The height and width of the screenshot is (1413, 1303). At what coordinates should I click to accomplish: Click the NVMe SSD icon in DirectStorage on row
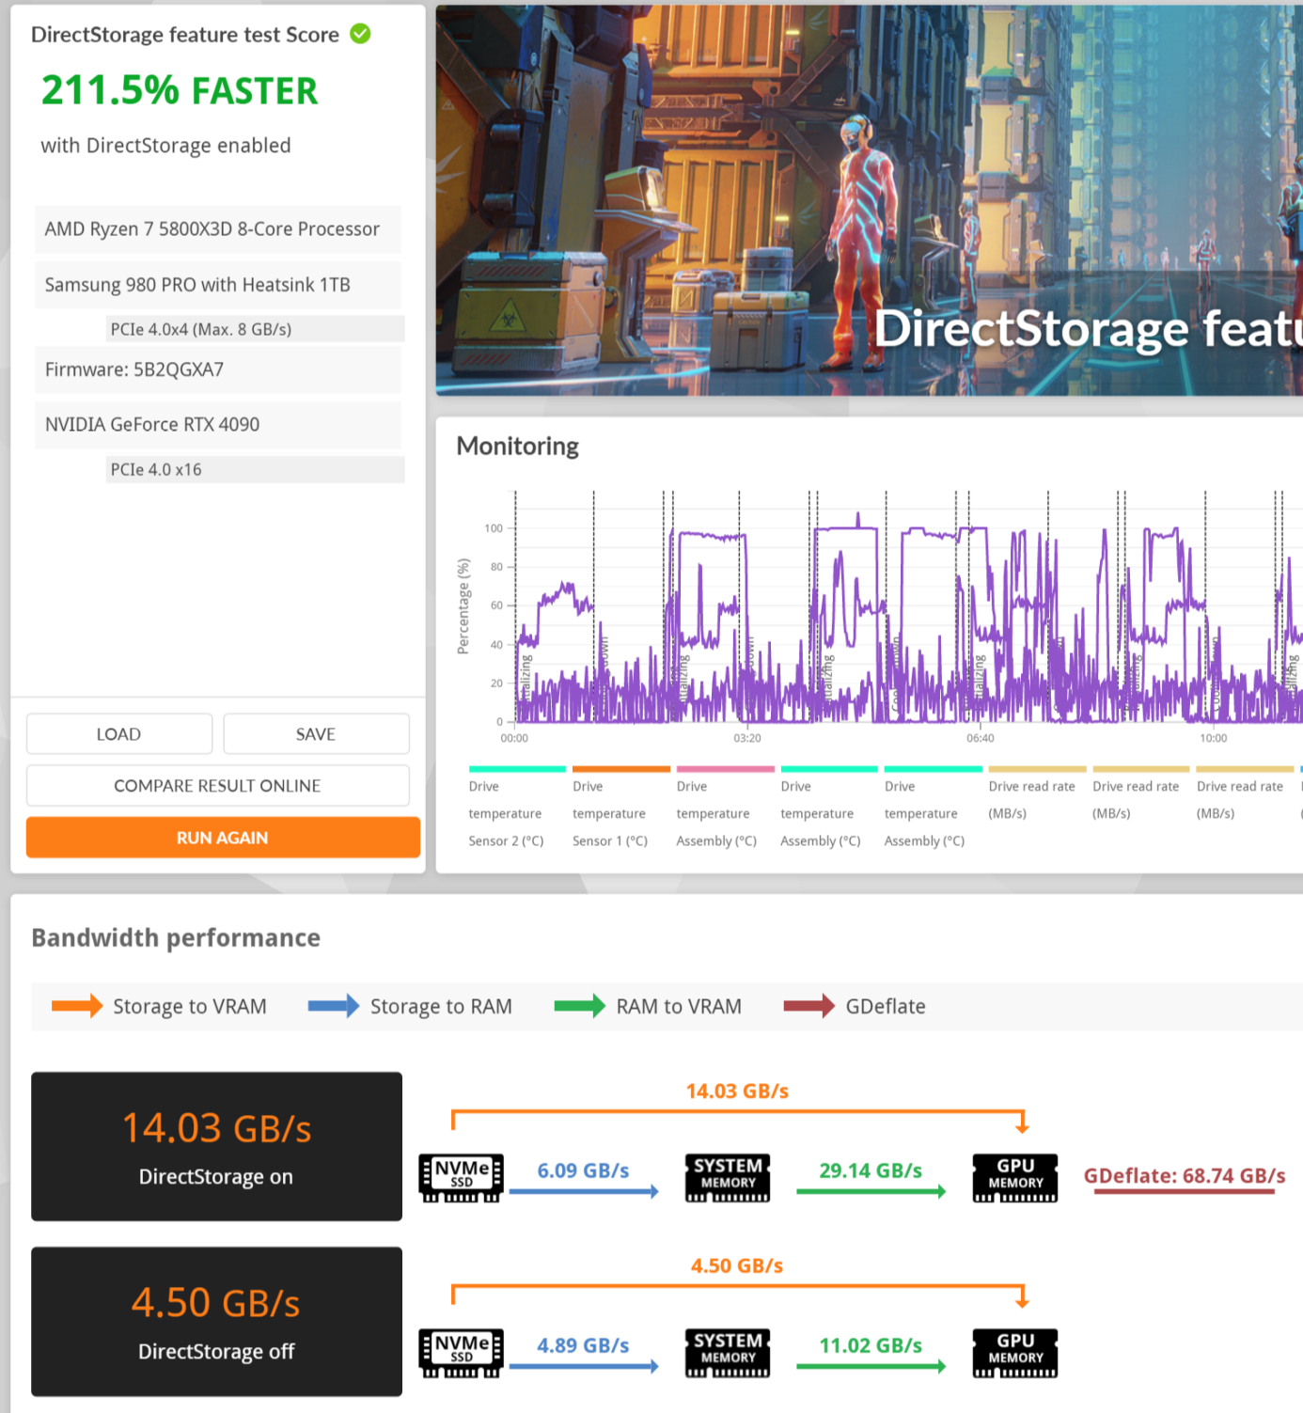coord(461,1178)
